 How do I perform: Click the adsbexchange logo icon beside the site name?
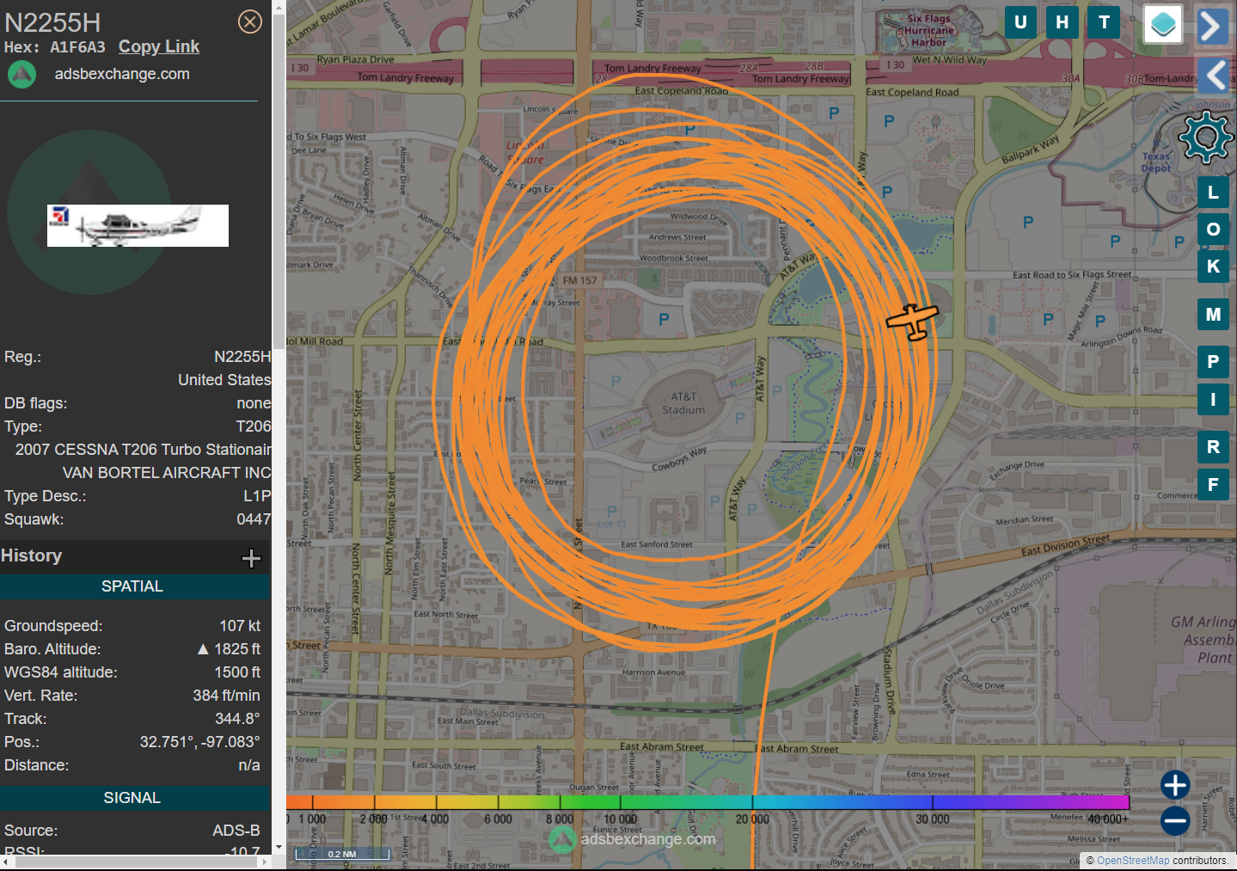point(22,75)
